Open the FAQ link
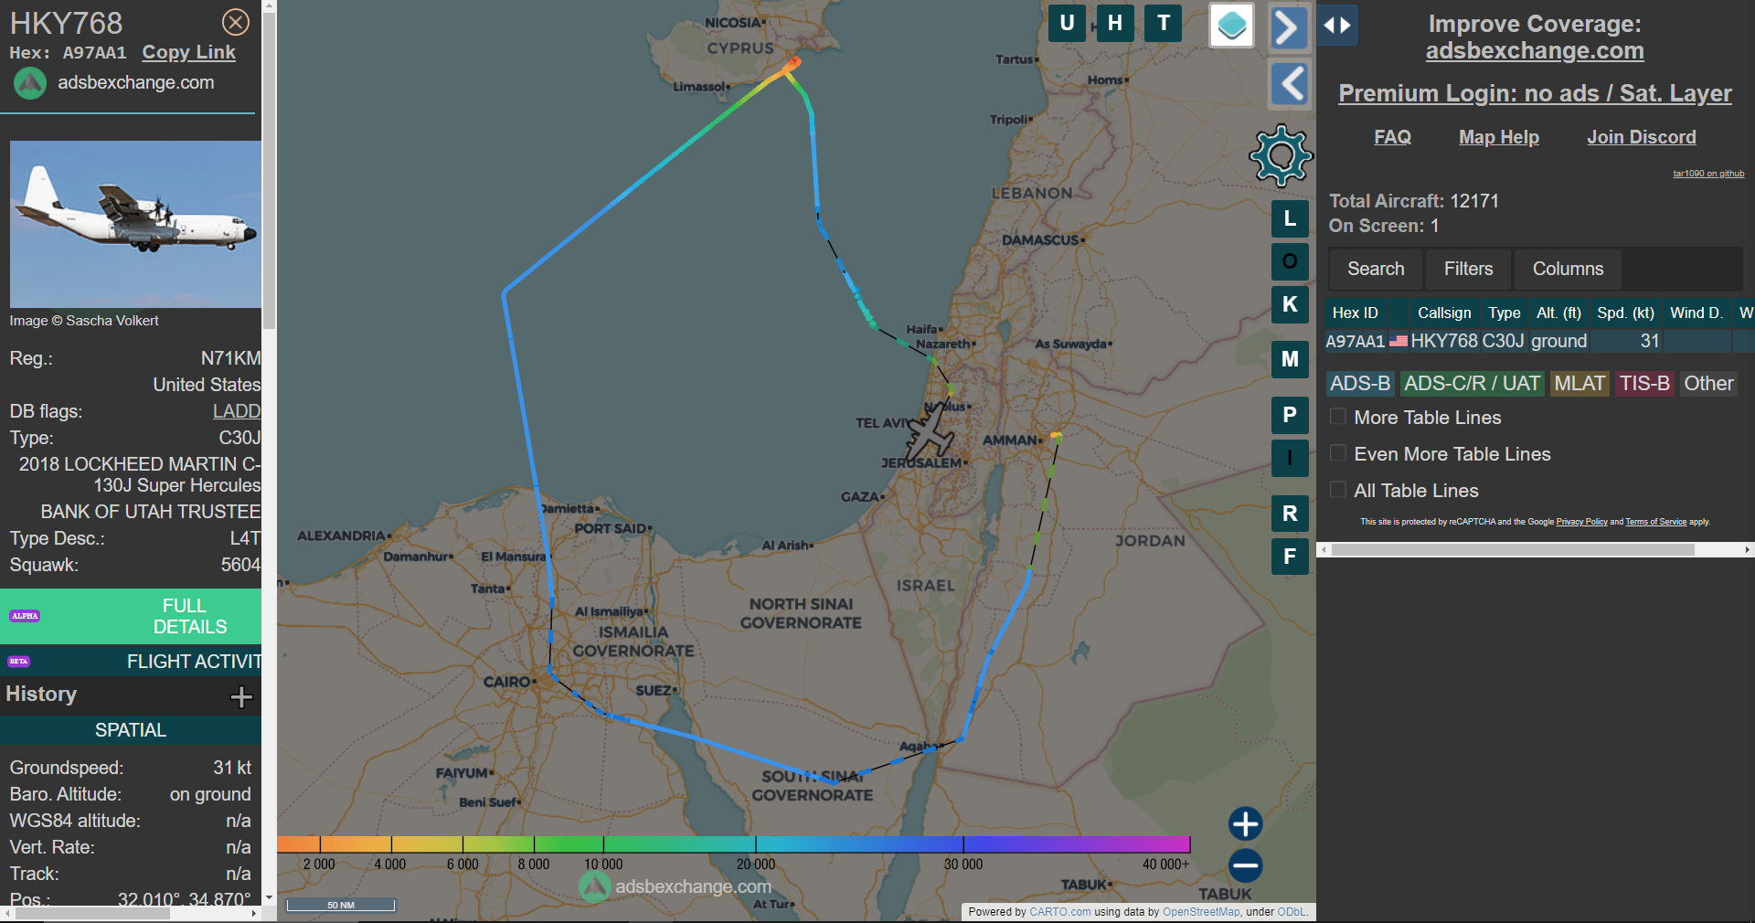 (1392, 137)
